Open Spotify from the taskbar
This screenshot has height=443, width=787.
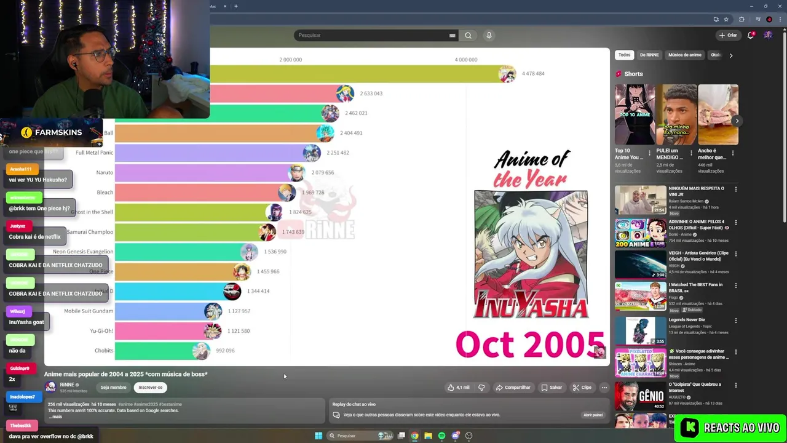tap(441, 436)
